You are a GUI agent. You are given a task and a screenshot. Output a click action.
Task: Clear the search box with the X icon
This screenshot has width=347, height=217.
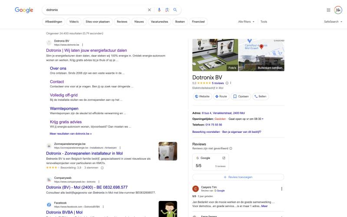tap(149, 10)
